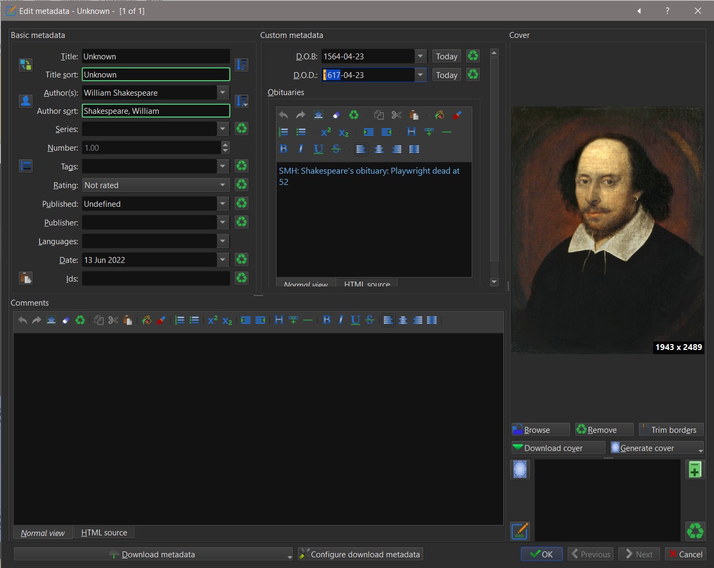Image resolution: width=714 pixels, height=568 pixels.
Task: Select the Comments Normal view tab
Action: (43, 533)
